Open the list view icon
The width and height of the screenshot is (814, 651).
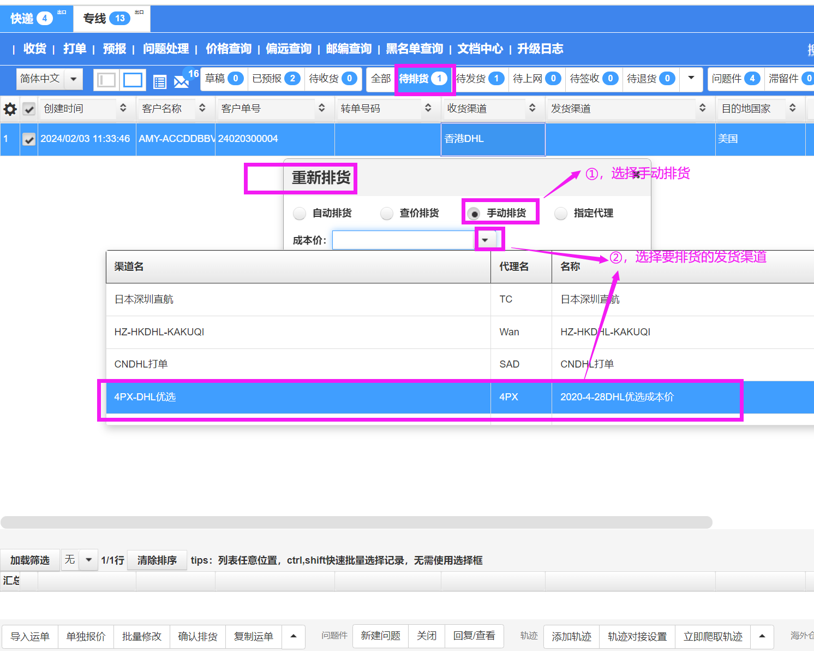(x=159, y=82)
